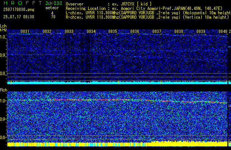231x150 pixels.
Task: Click the Rch 0.9 kHz axis label
Action: (3, 119)
